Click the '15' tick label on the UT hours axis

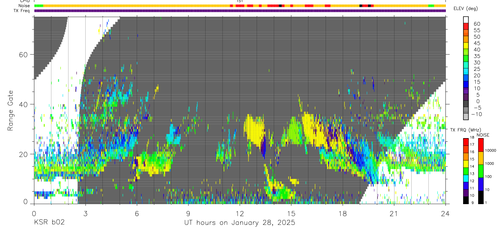pyautogui.click(x=291, y=213)
